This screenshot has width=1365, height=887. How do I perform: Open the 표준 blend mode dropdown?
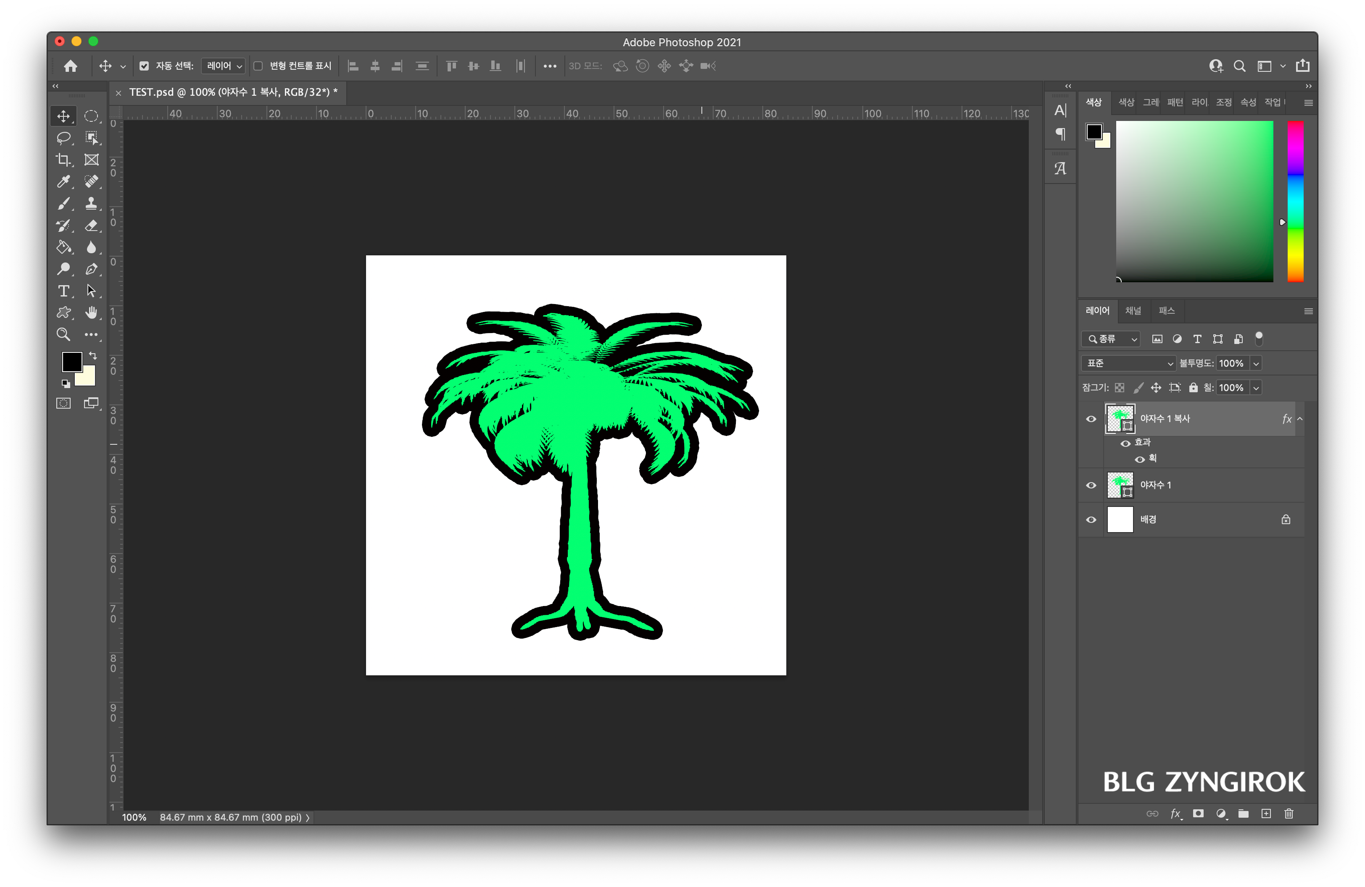1128,363
